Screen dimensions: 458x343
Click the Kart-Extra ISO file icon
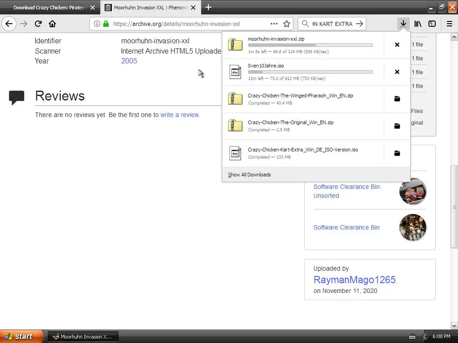pyautogui.click(x=235, y=153)
